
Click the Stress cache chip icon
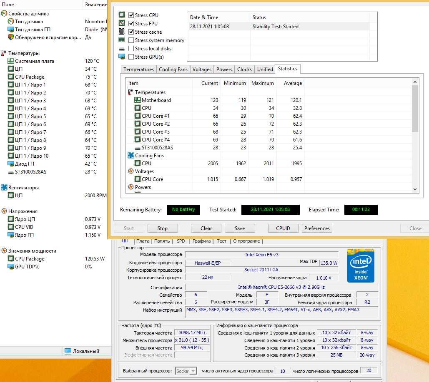(x=122, y=31)
